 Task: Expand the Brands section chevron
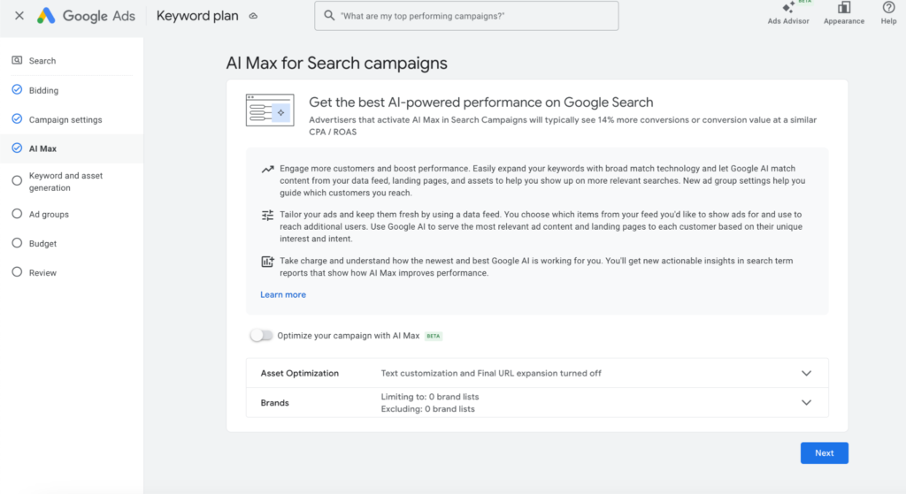point(806,402)
